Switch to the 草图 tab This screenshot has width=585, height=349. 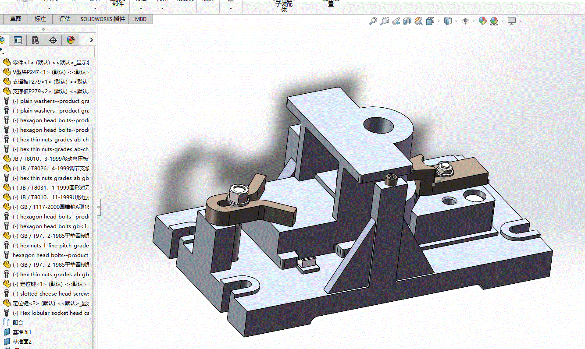pos(16,19)
